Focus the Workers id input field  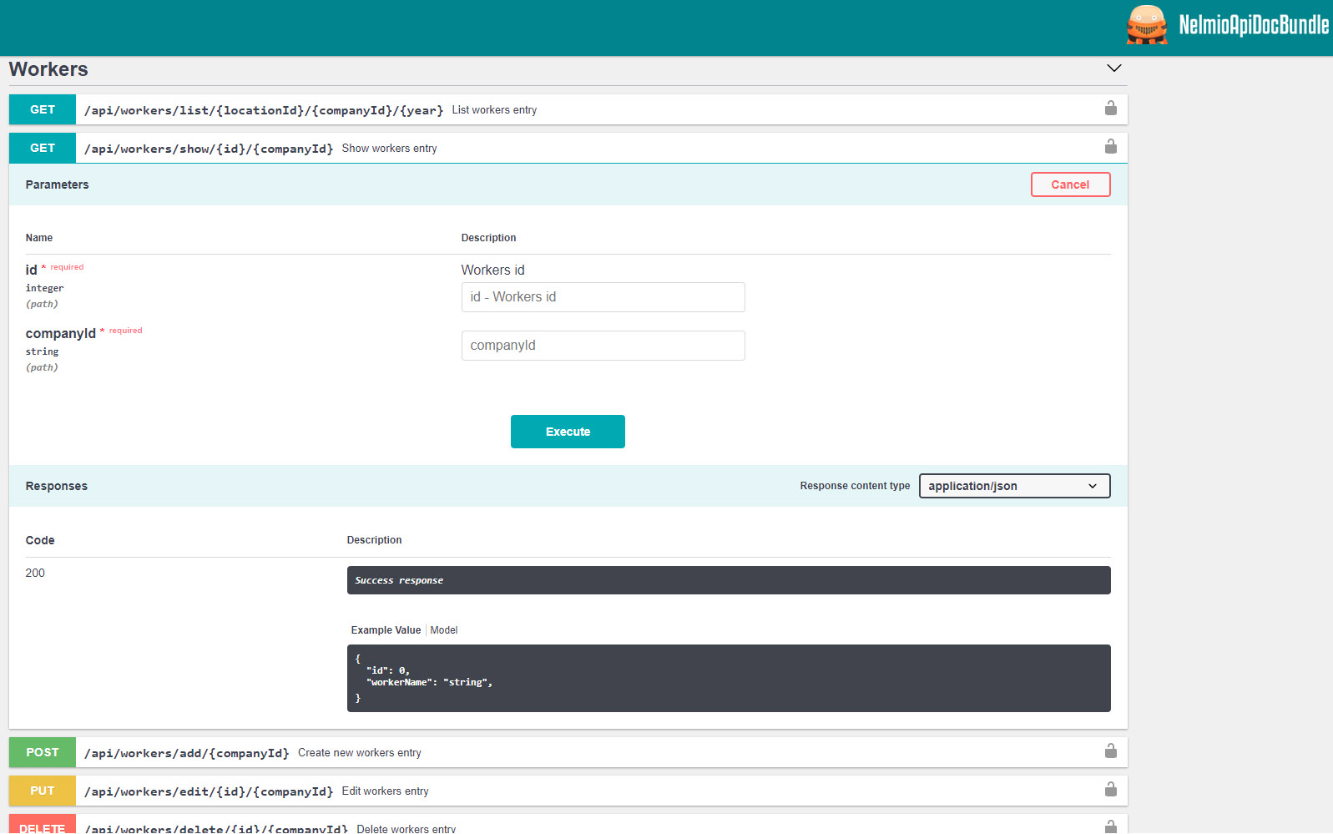(603, 297)
